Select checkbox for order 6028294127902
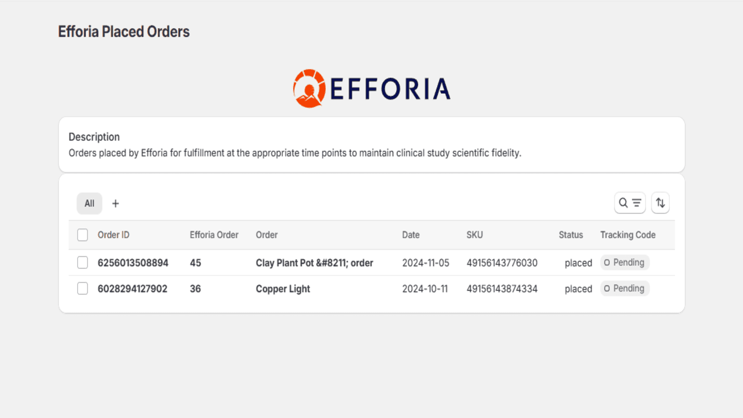The height and width of the screenshot is (418, 743). [x=83, y=289]
